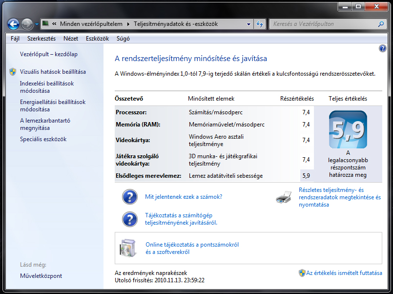Click the 'Memória (RAM):' row label

pyautogui.click(x=138, y=125)
